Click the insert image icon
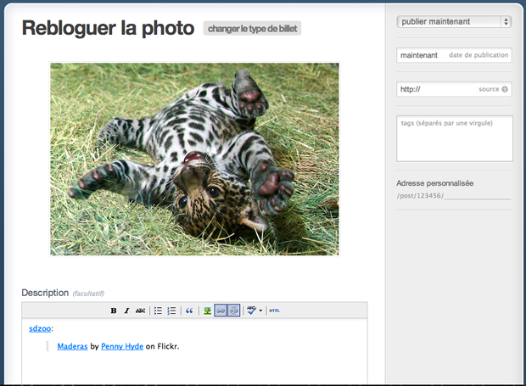 click(x=207, y=310)
